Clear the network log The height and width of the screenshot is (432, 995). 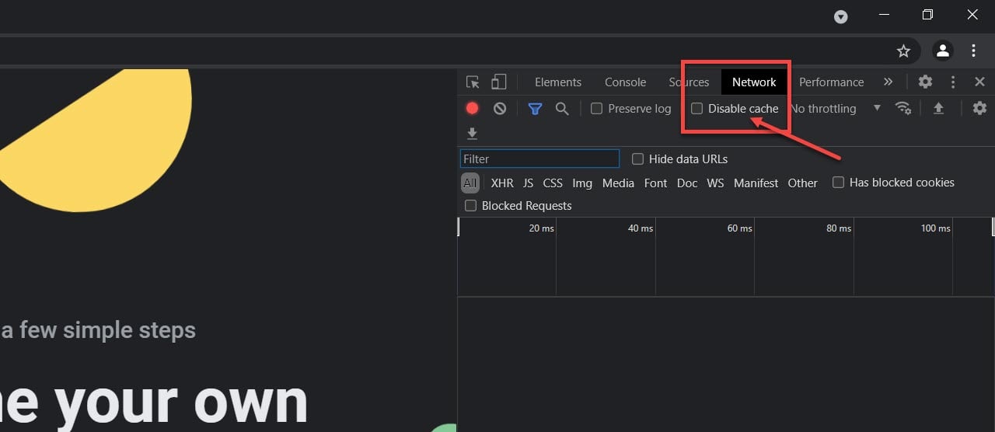click(x=500, y=109)
